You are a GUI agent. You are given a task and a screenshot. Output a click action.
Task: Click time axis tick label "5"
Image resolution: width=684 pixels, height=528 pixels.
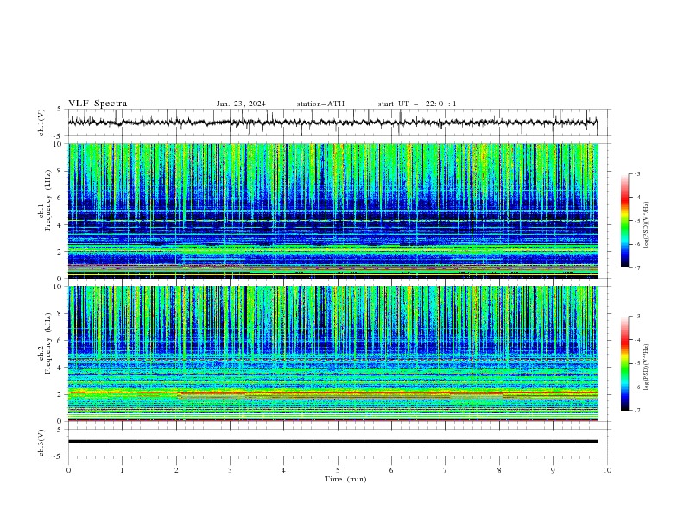(x=338, y=470)
